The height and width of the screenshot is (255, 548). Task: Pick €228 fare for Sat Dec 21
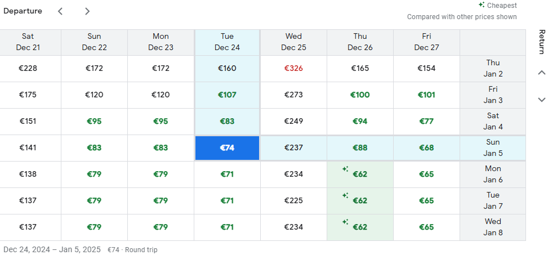coord(28,69)
